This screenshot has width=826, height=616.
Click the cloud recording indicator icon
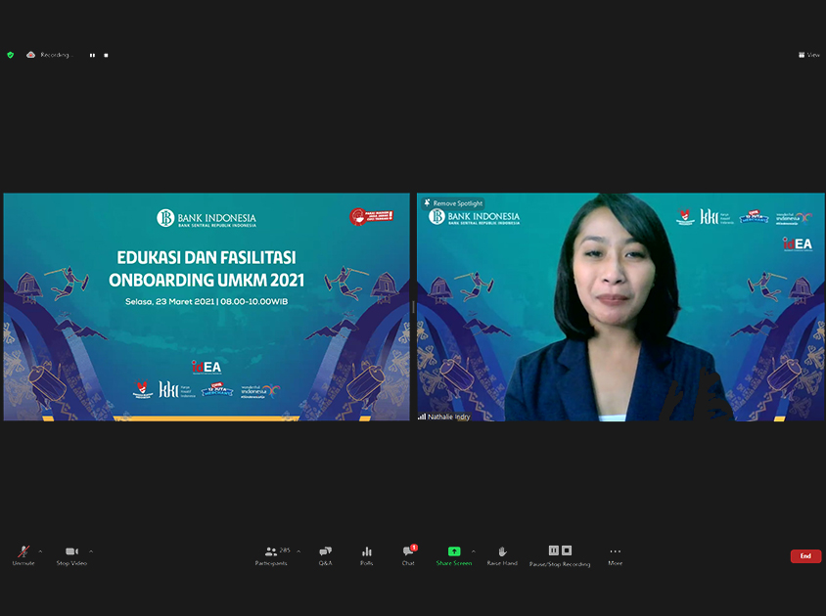pos(30,55)
